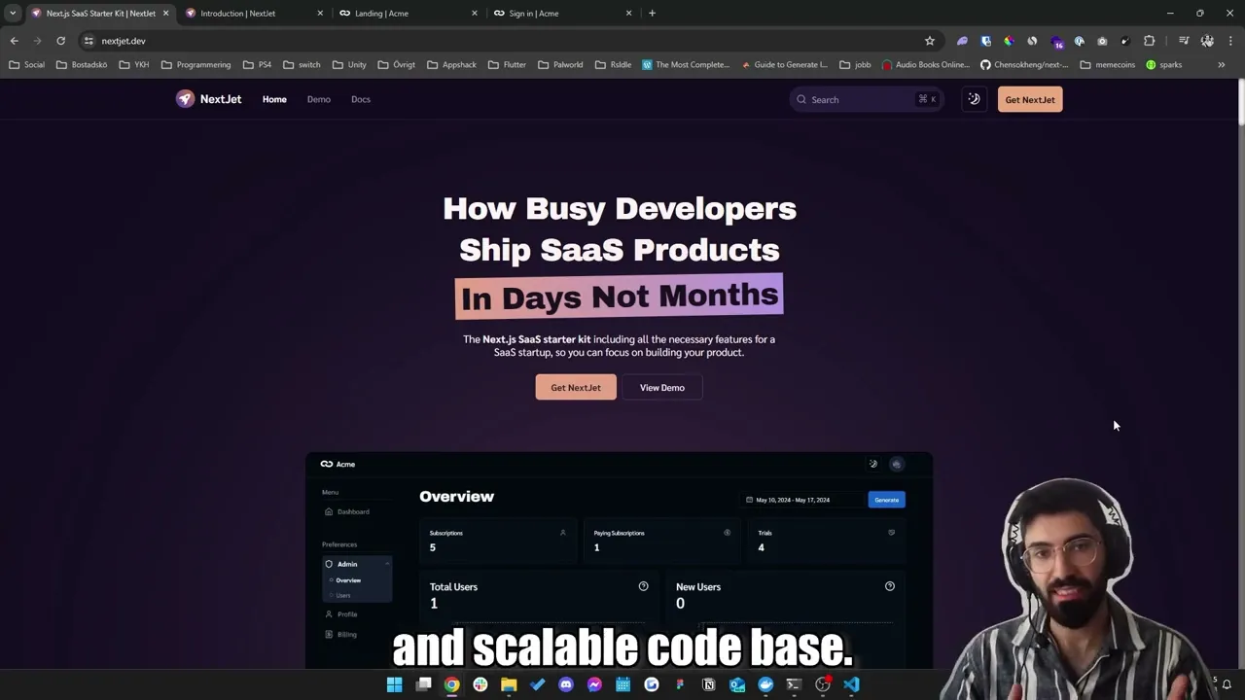
Task: Open the Docs nav link
Action: point(361,99)
